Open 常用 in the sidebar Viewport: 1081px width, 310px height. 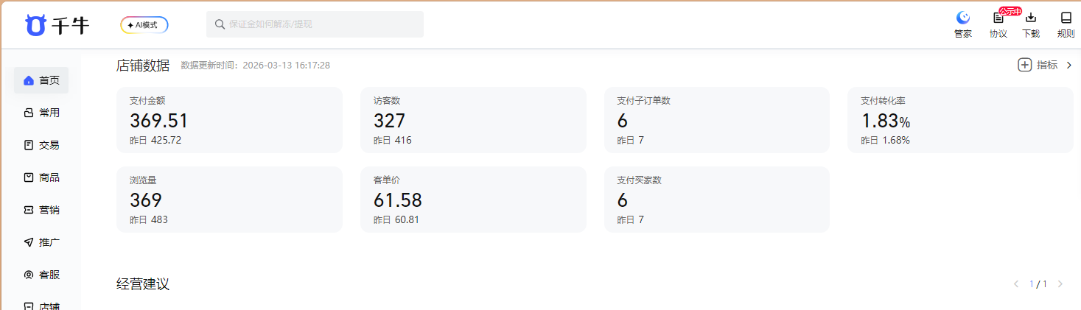(x=41, y=113)
